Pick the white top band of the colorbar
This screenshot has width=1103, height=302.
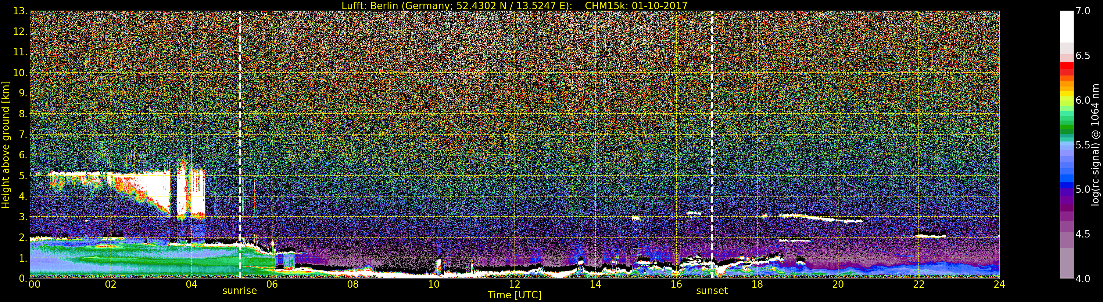tap(1067, 26)
